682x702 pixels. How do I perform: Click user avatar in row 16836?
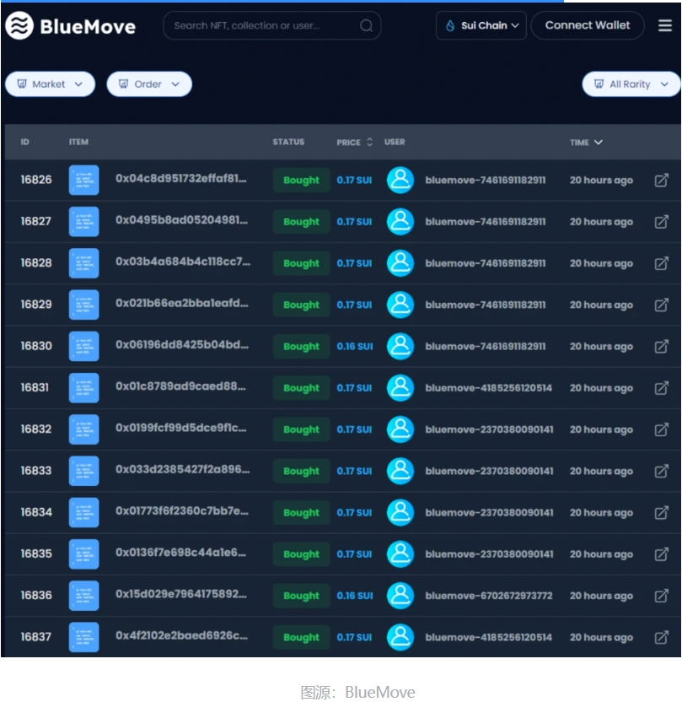pos(400,596)
